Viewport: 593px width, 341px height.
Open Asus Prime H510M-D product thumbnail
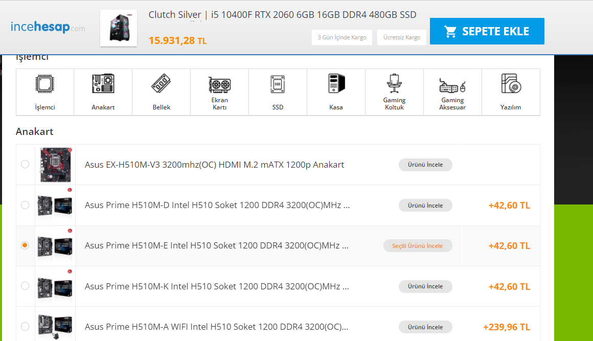pos(55,206)
